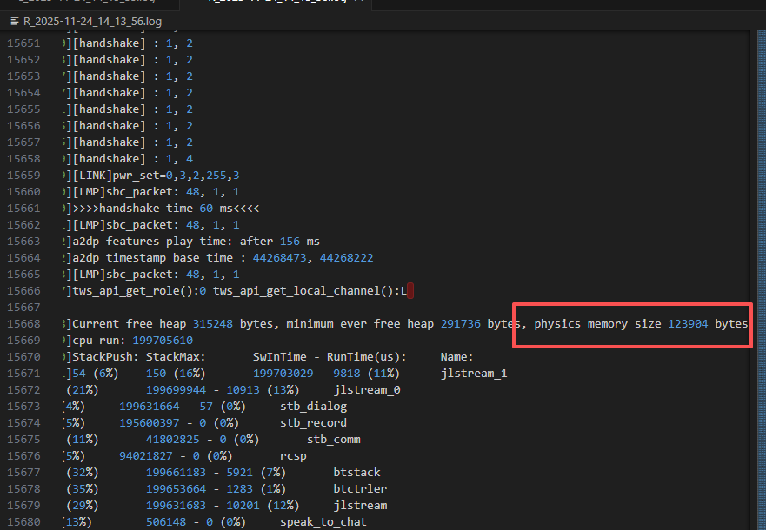The width and height of the screenshot is (766, 530).
Task: Click the physics memory size value 123904
Action: (688, 324)
